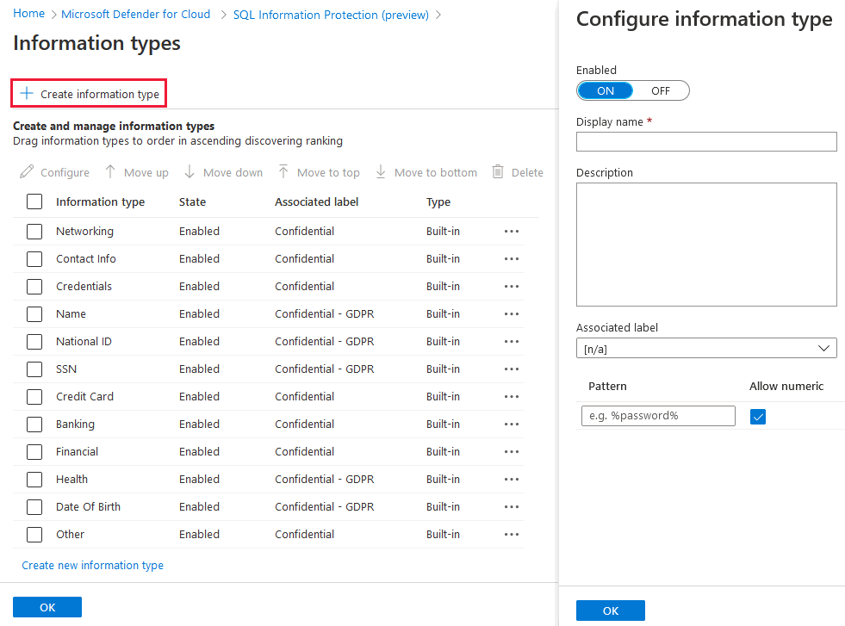845x626 pixels.
Task: Open ellipsis menu for Name row
Action: (x=512, y=313)
